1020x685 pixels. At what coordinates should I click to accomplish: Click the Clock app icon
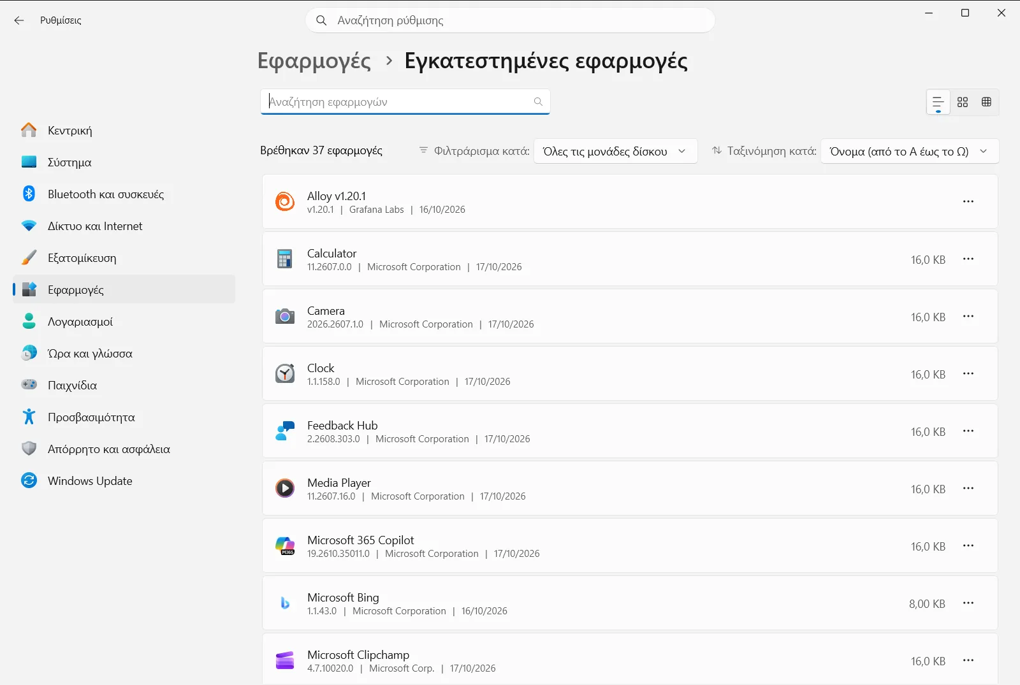pos(285,373)
